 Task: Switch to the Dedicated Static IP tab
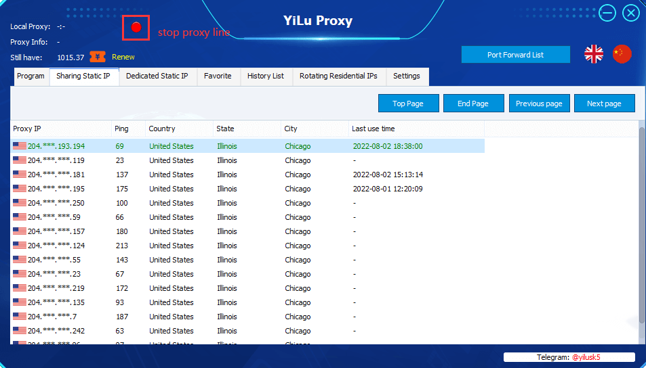point(157,76)
